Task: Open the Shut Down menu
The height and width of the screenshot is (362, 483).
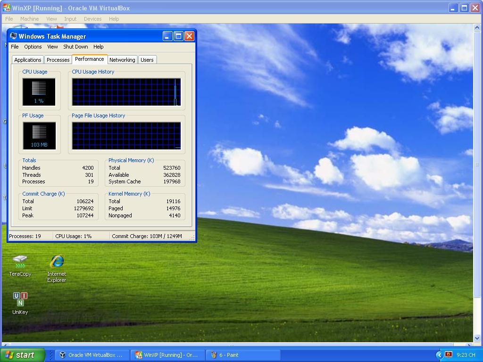Action: [75, 47]
